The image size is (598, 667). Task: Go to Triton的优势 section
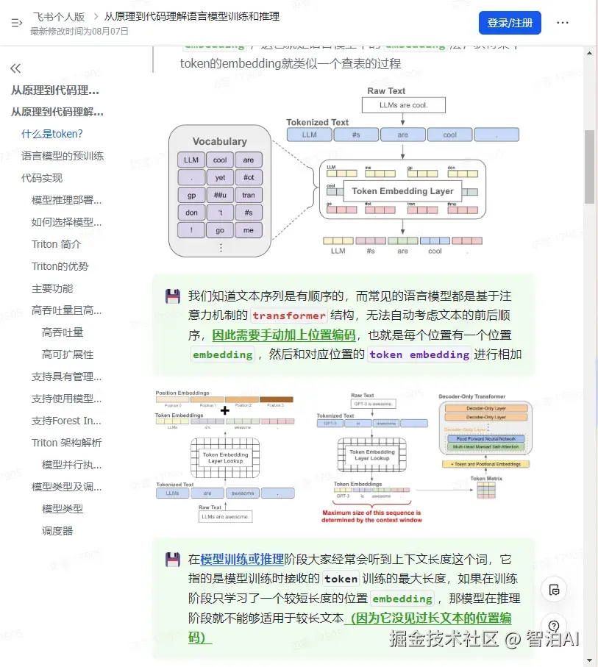click(x=60, y=267)
